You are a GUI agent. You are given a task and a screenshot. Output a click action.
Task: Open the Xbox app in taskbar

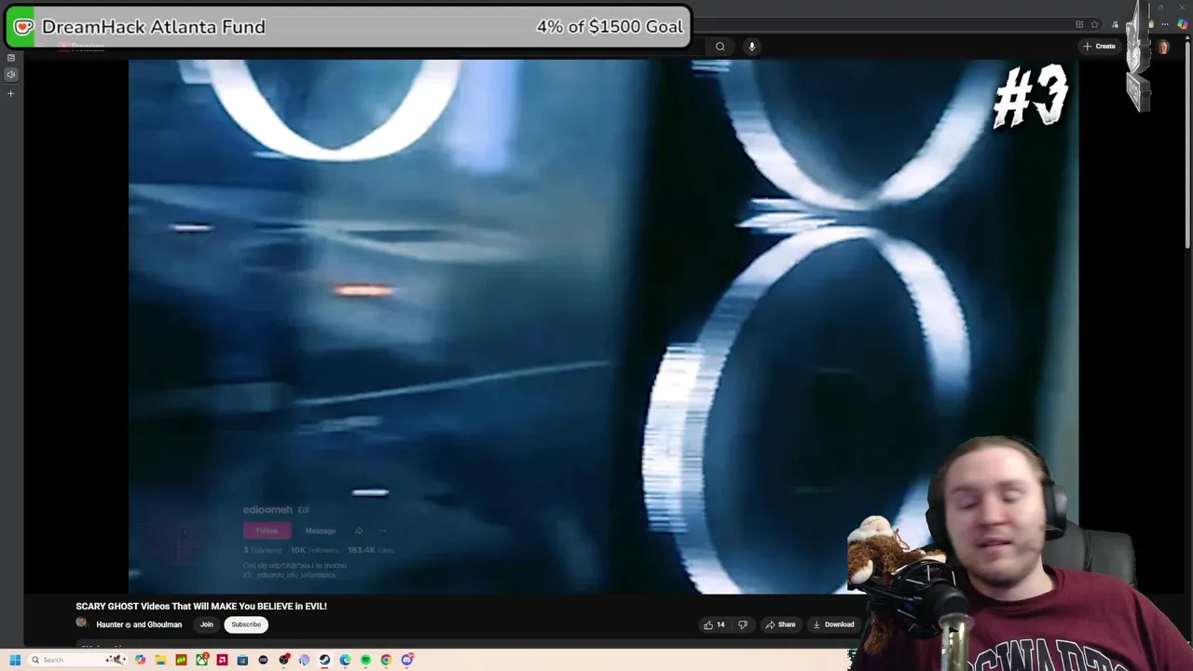202,659
